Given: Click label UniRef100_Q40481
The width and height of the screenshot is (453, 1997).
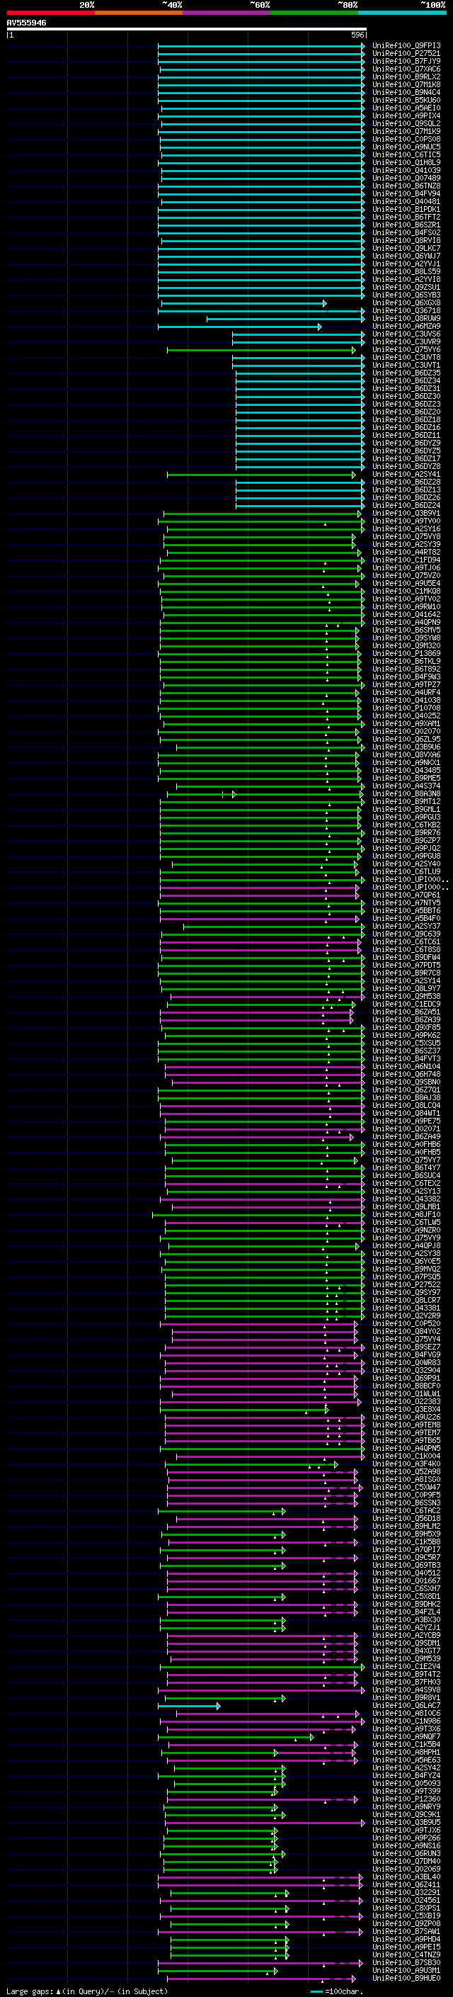Looking at the screenshot, I should (x=406, y=202).
